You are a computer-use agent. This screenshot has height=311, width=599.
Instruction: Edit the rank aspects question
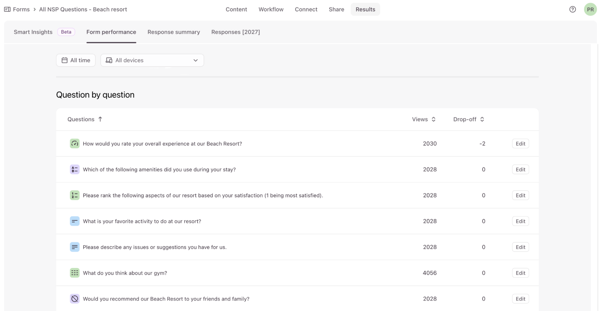[520, 195]
